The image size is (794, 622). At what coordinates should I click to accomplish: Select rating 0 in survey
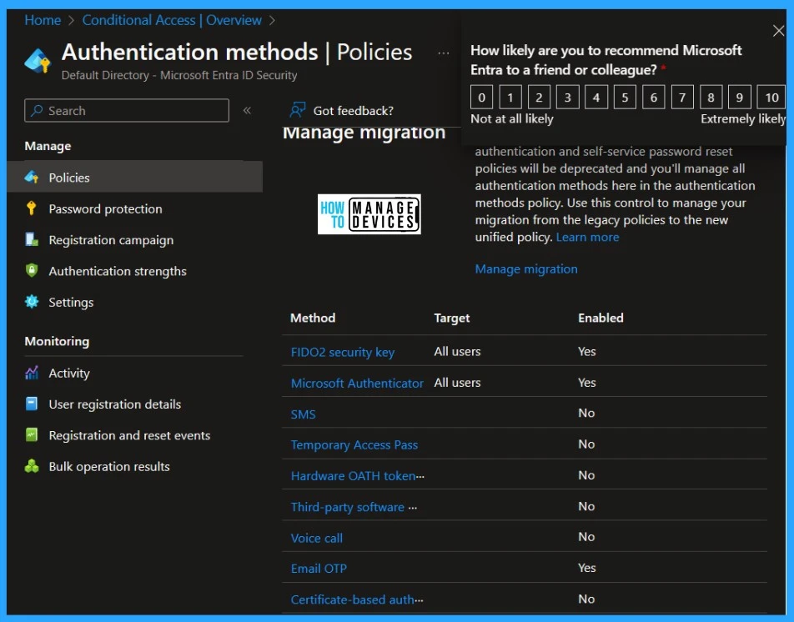(481, 98)
